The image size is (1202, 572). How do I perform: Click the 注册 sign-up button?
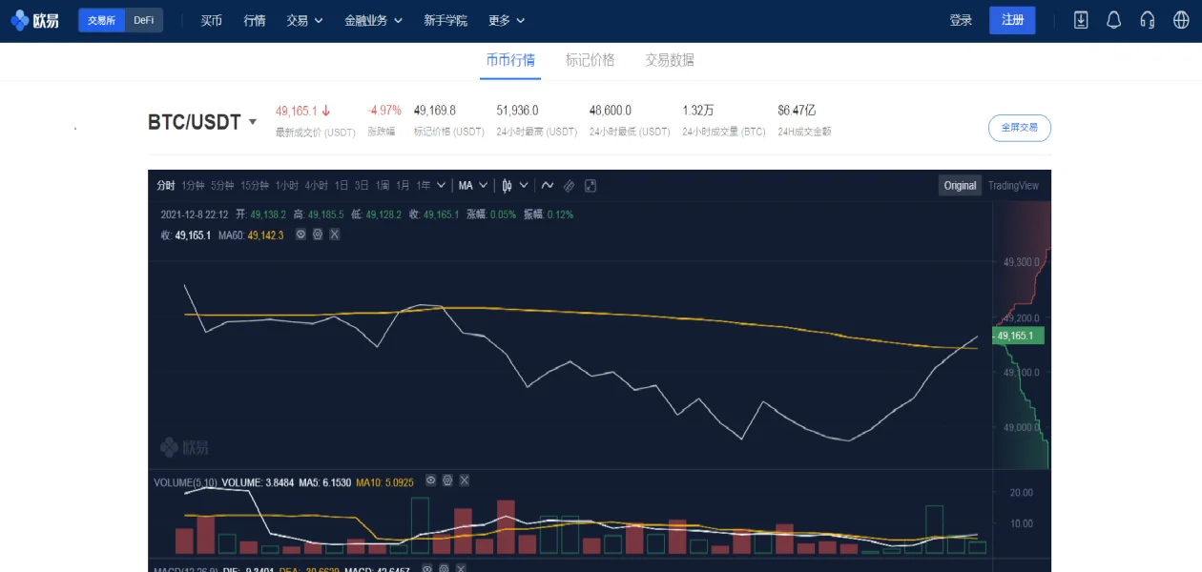(x=1012, y=20)
